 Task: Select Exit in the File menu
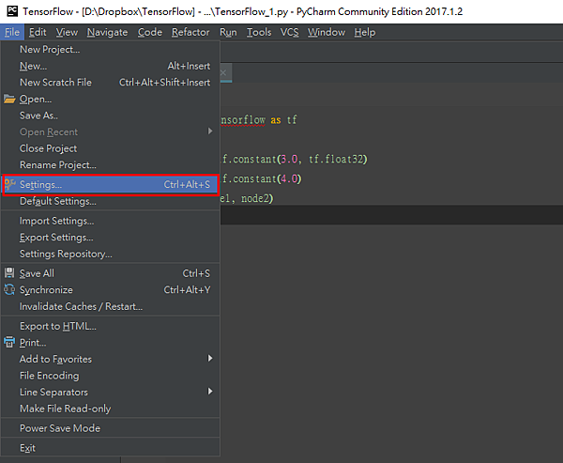point(110,448)
